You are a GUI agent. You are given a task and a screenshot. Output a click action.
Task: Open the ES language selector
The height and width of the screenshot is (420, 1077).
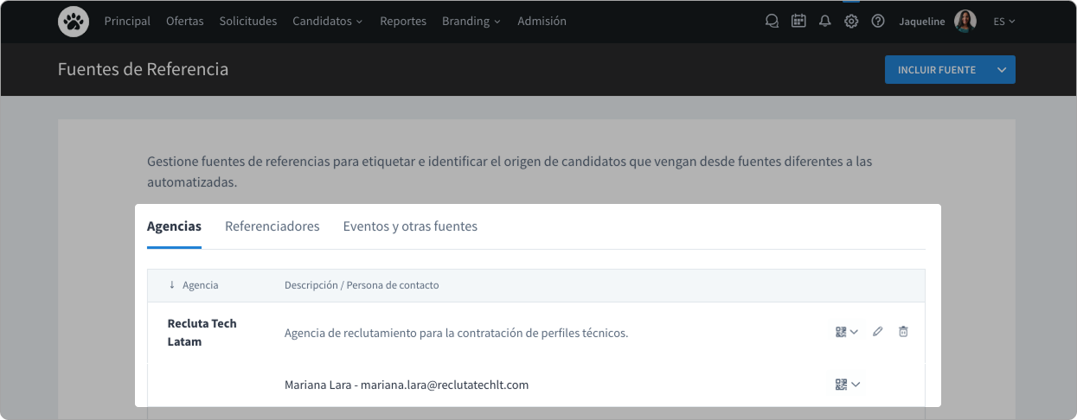(1003, 22)
